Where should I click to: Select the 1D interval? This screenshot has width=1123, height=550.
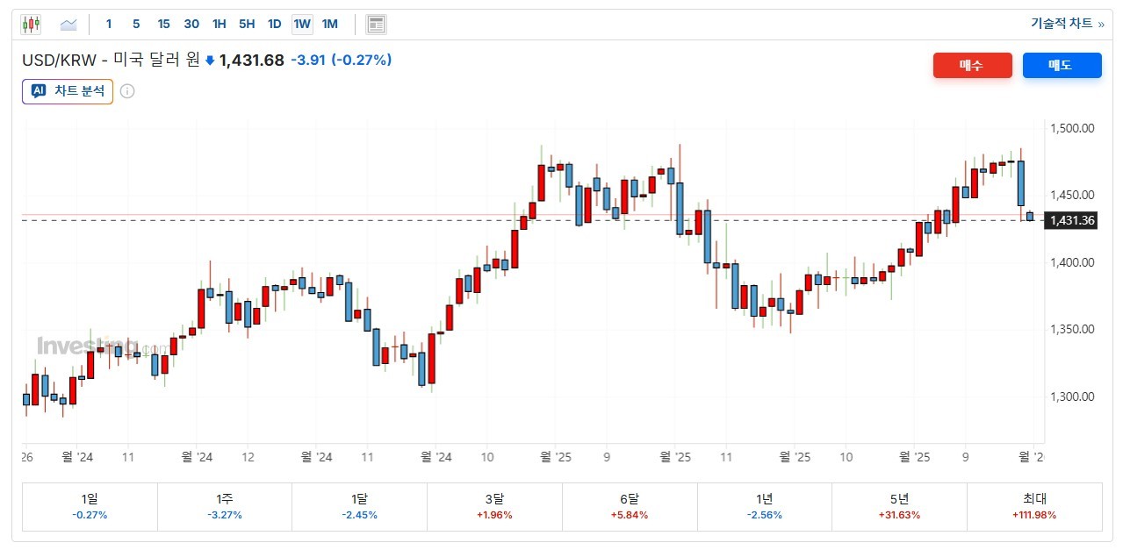[274, 25]
